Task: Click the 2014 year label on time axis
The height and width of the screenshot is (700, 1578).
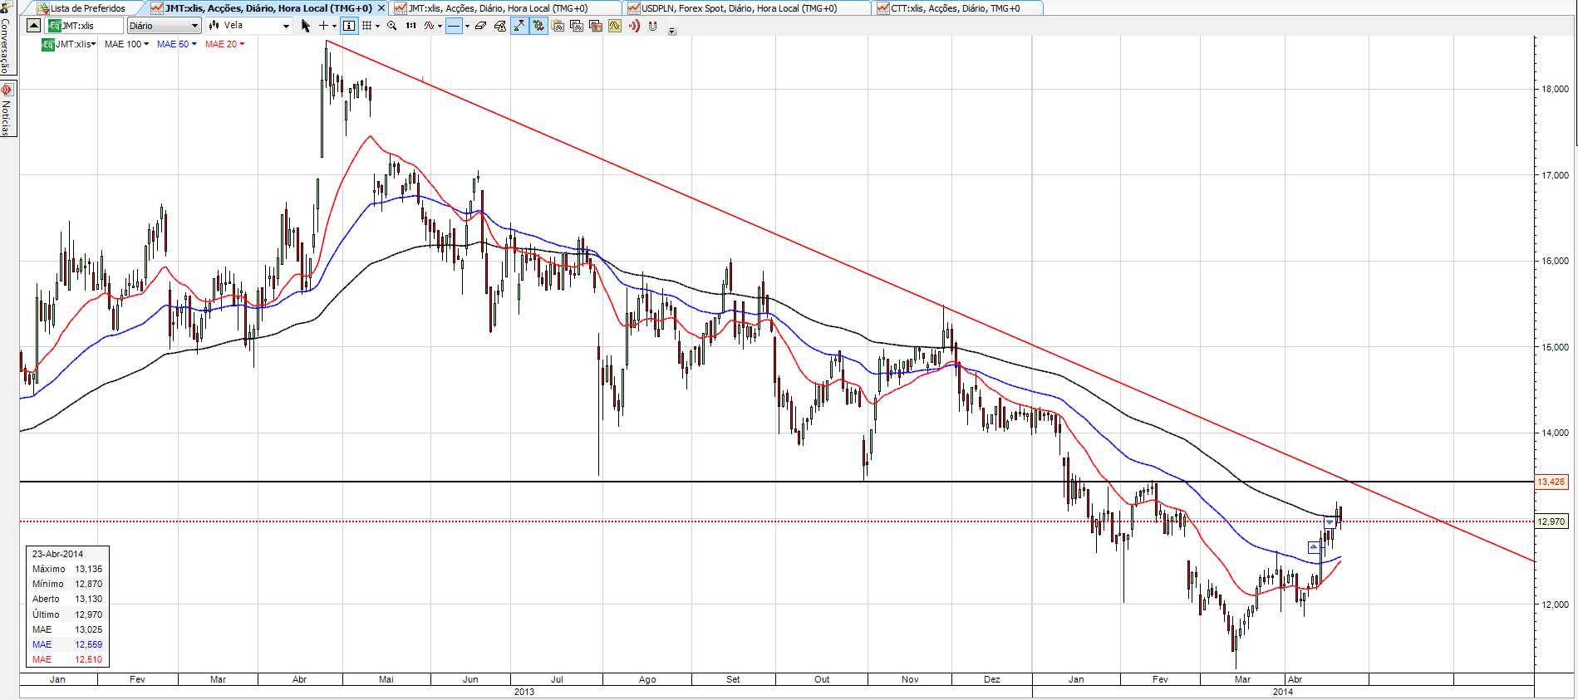Action: click(1282, 692)
